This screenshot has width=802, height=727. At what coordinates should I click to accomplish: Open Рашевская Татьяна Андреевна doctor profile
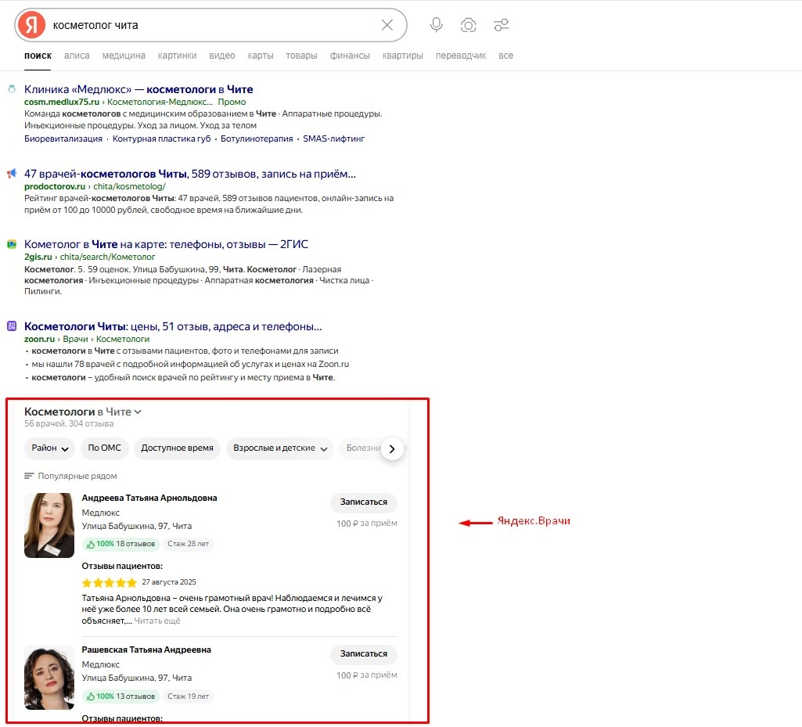[x=146, y=650]
